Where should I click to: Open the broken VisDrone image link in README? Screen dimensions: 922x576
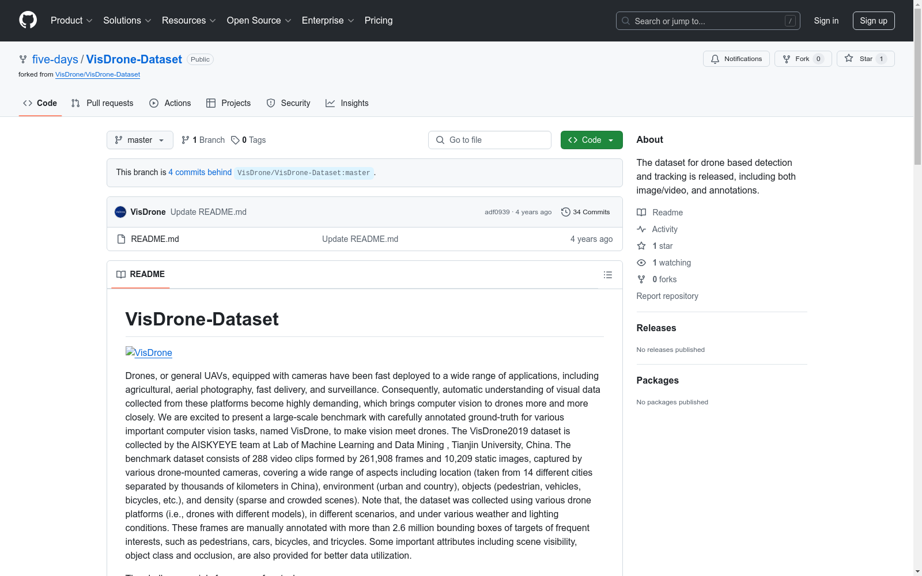click(x=149, y=353)
